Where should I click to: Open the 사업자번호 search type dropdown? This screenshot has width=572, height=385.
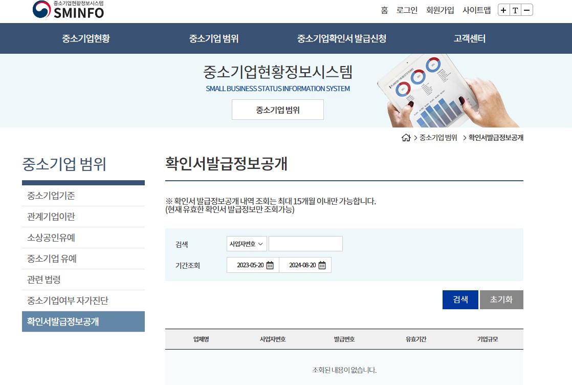[246, 244]
